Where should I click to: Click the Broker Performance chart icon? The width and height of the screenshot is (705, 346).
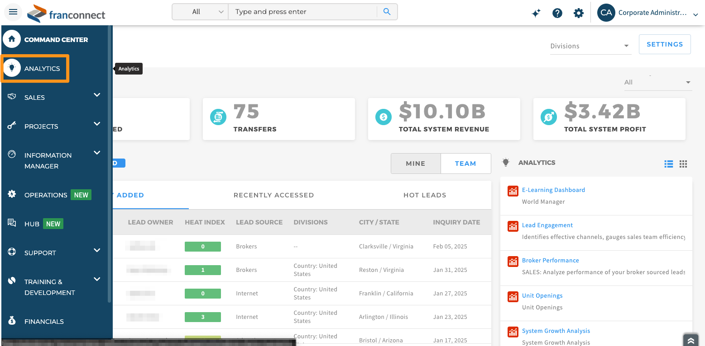pyautogui.click(x=513, y=261)
